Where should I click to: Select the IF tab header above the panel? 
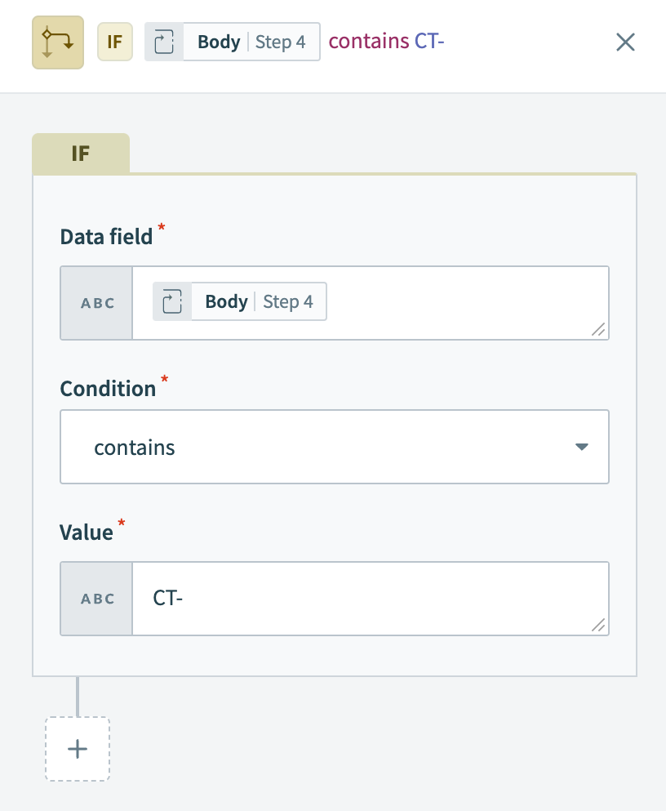pos(81,154)
